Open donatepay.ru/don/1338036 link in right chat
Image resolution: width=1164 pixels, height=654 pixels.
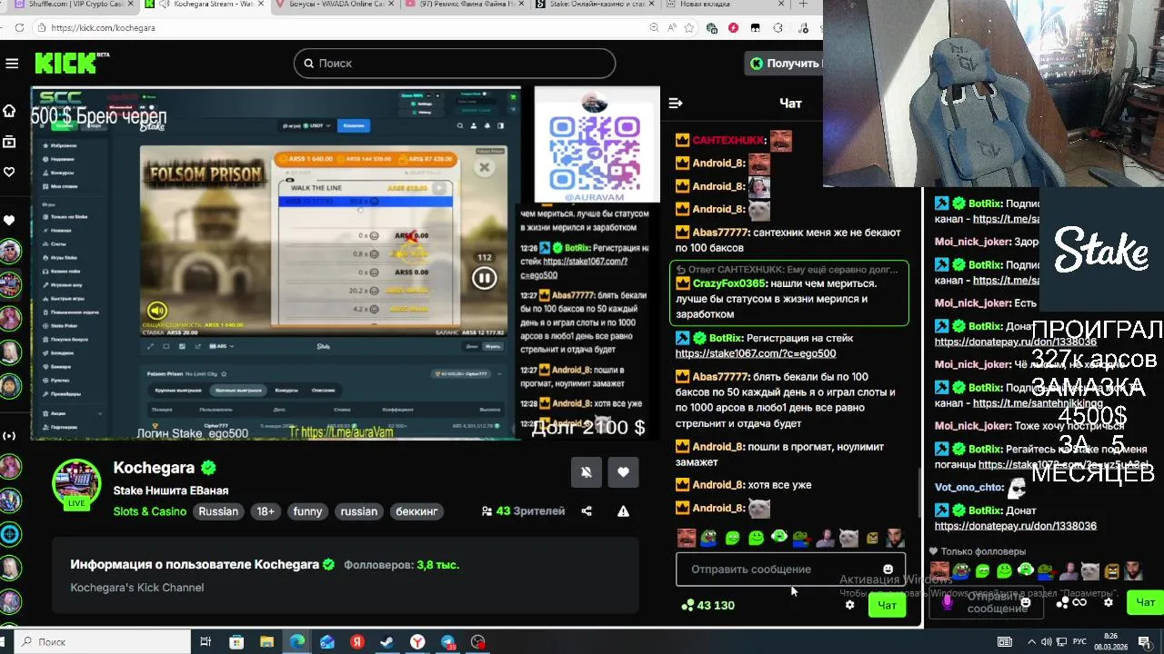click(1016, 526)
